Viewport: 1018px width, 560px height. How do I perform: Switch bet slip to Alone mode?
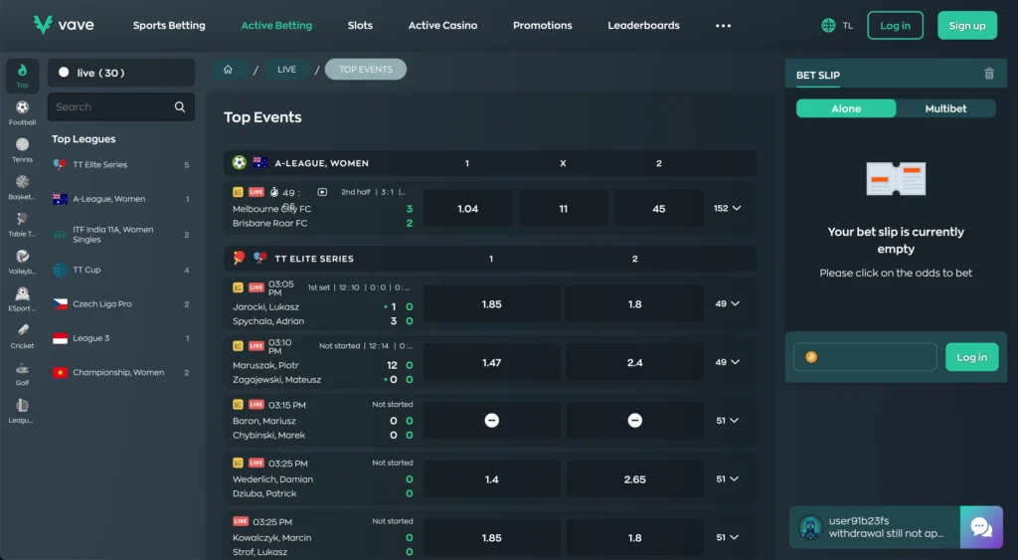pyautogui.click(x=846, y=108)
